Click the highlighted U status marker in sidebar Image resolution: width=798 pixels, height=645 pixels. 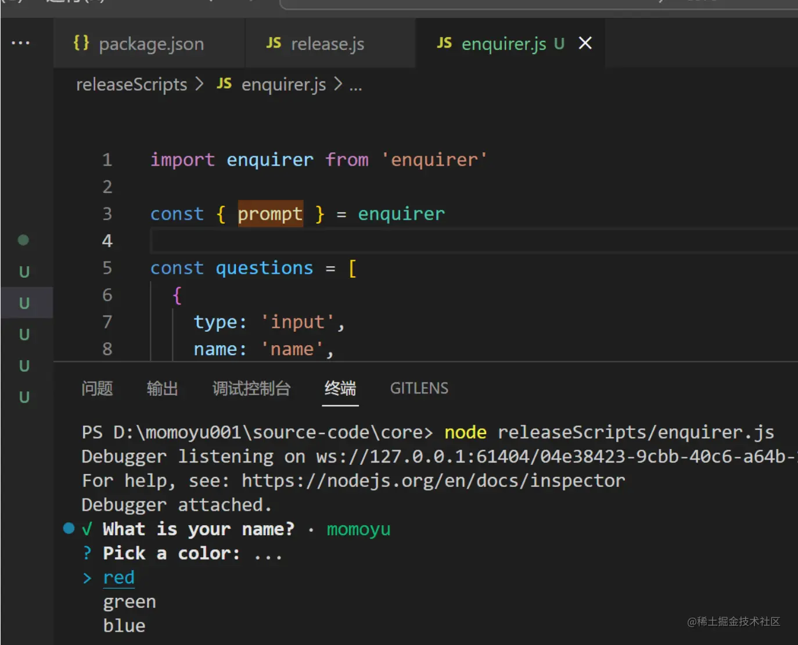pos(24,303)
